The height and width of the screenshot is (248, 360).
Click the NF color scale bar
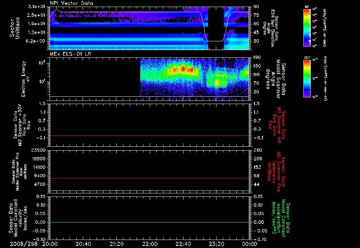coord(306,28)
